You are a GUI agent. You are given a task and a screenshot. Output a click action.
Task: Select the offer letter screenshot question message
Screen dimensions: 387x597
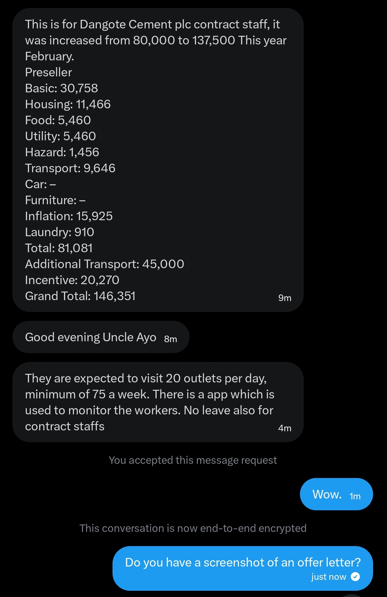243,568
